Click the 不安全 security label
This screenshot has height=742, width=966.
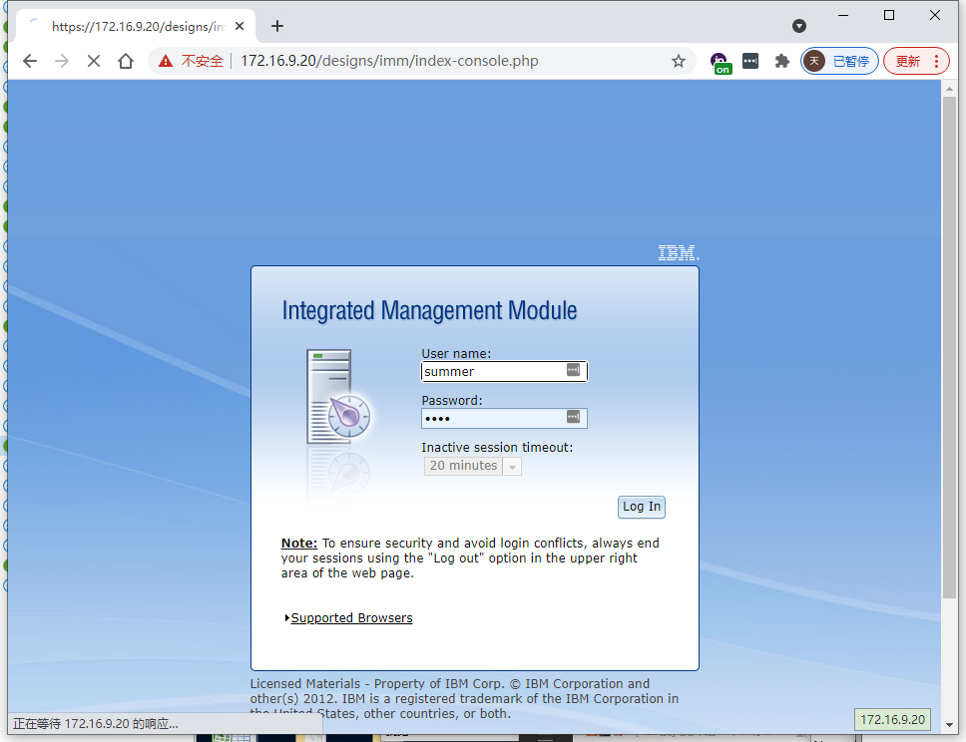(x=202, y=61)
